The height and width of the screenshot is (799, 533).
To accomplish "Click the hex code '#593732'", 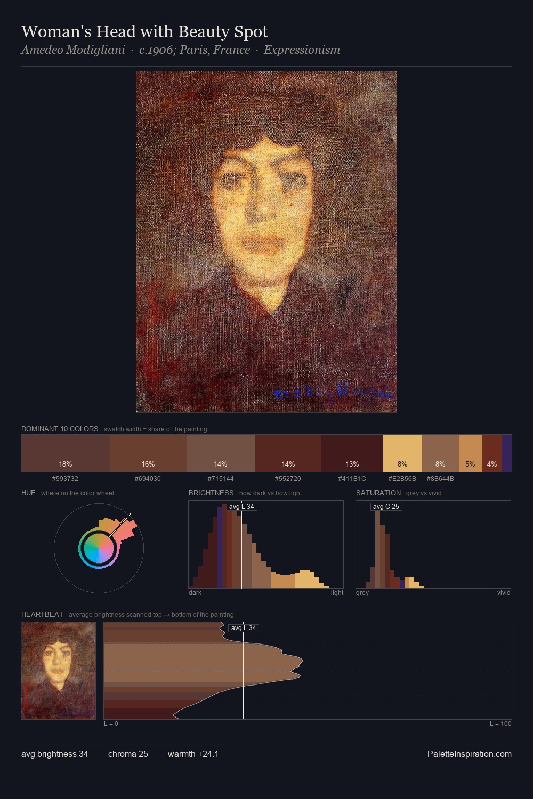I will tap(65, 479).
